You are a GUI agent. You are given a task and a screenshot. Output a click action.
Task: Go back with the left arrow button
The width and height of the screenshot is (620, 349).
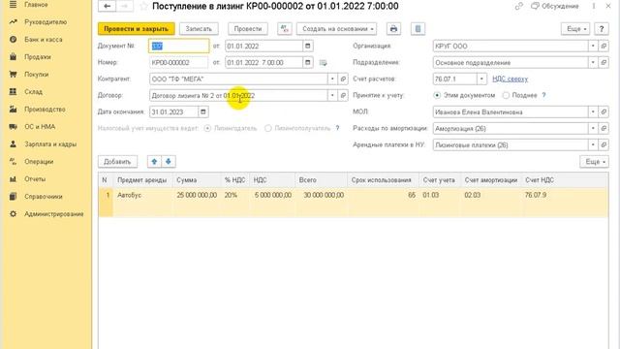[x=107, y=7]
